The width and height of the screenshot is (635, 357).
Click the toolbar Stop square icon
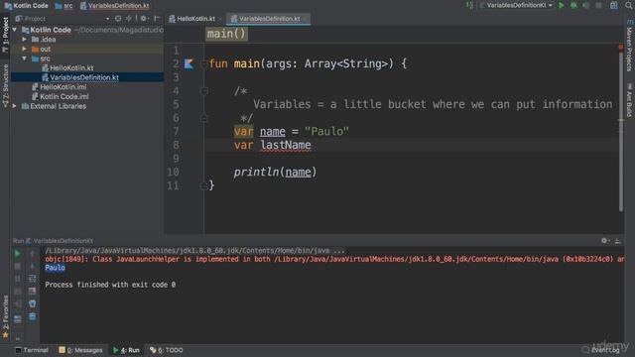pos(598,6)
